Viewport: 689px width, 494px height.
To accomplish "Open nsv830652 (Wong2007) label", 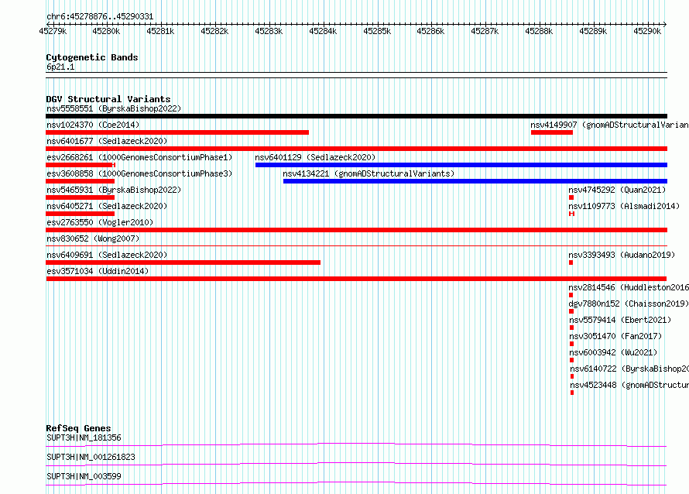I will click(93, 238).
